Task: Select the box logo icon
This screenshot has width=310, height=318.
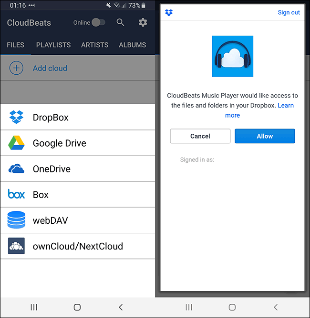Action: click(x=16, y=194)
